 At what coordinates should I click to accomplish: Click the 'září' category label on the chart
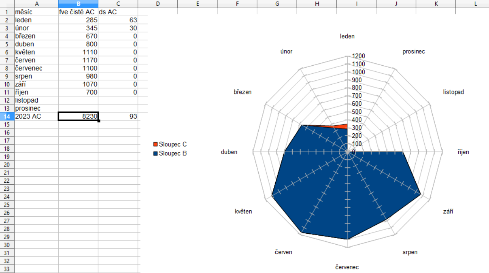[x=448, y=211]
